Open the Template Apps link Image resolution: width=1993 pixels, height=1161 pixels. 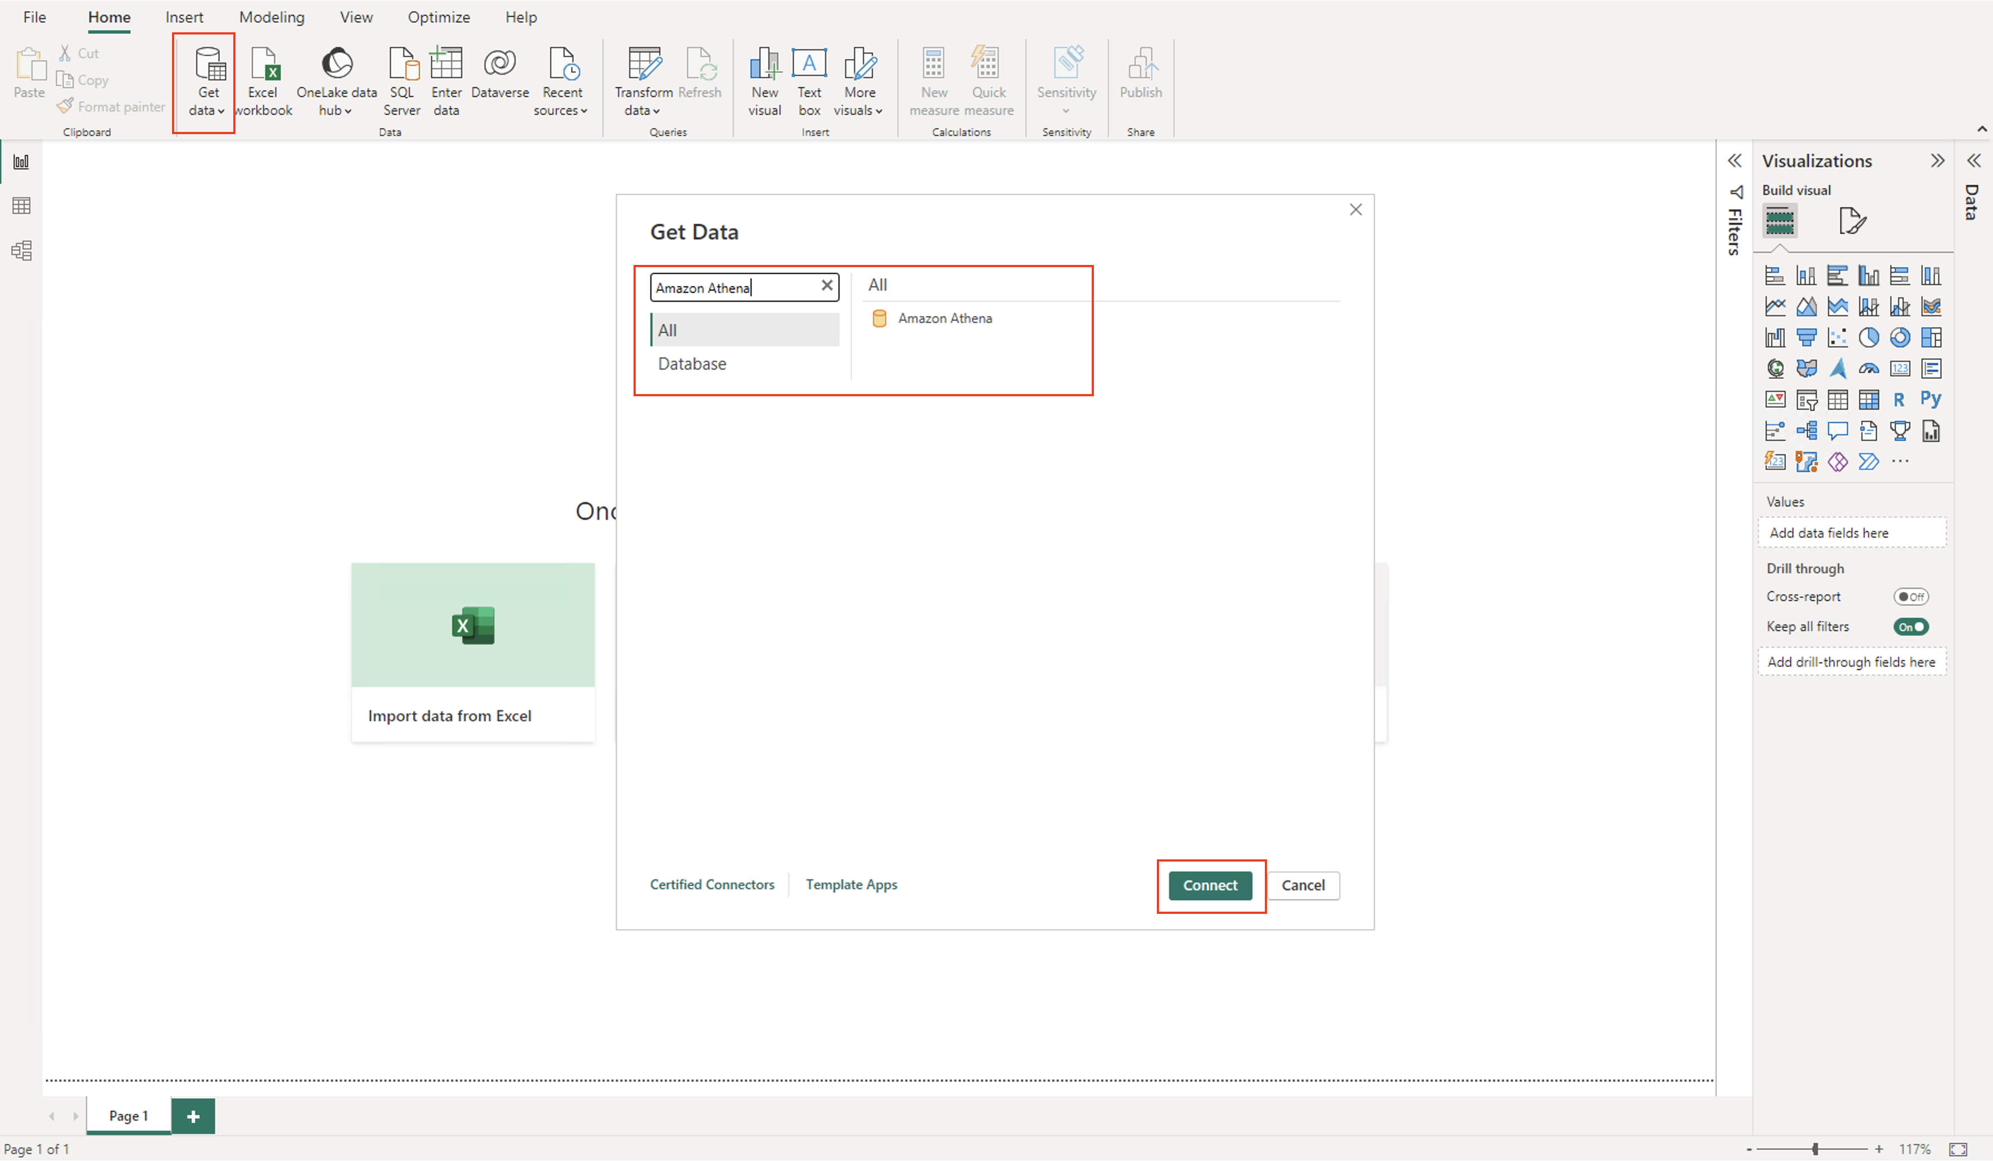coord(851,885)
